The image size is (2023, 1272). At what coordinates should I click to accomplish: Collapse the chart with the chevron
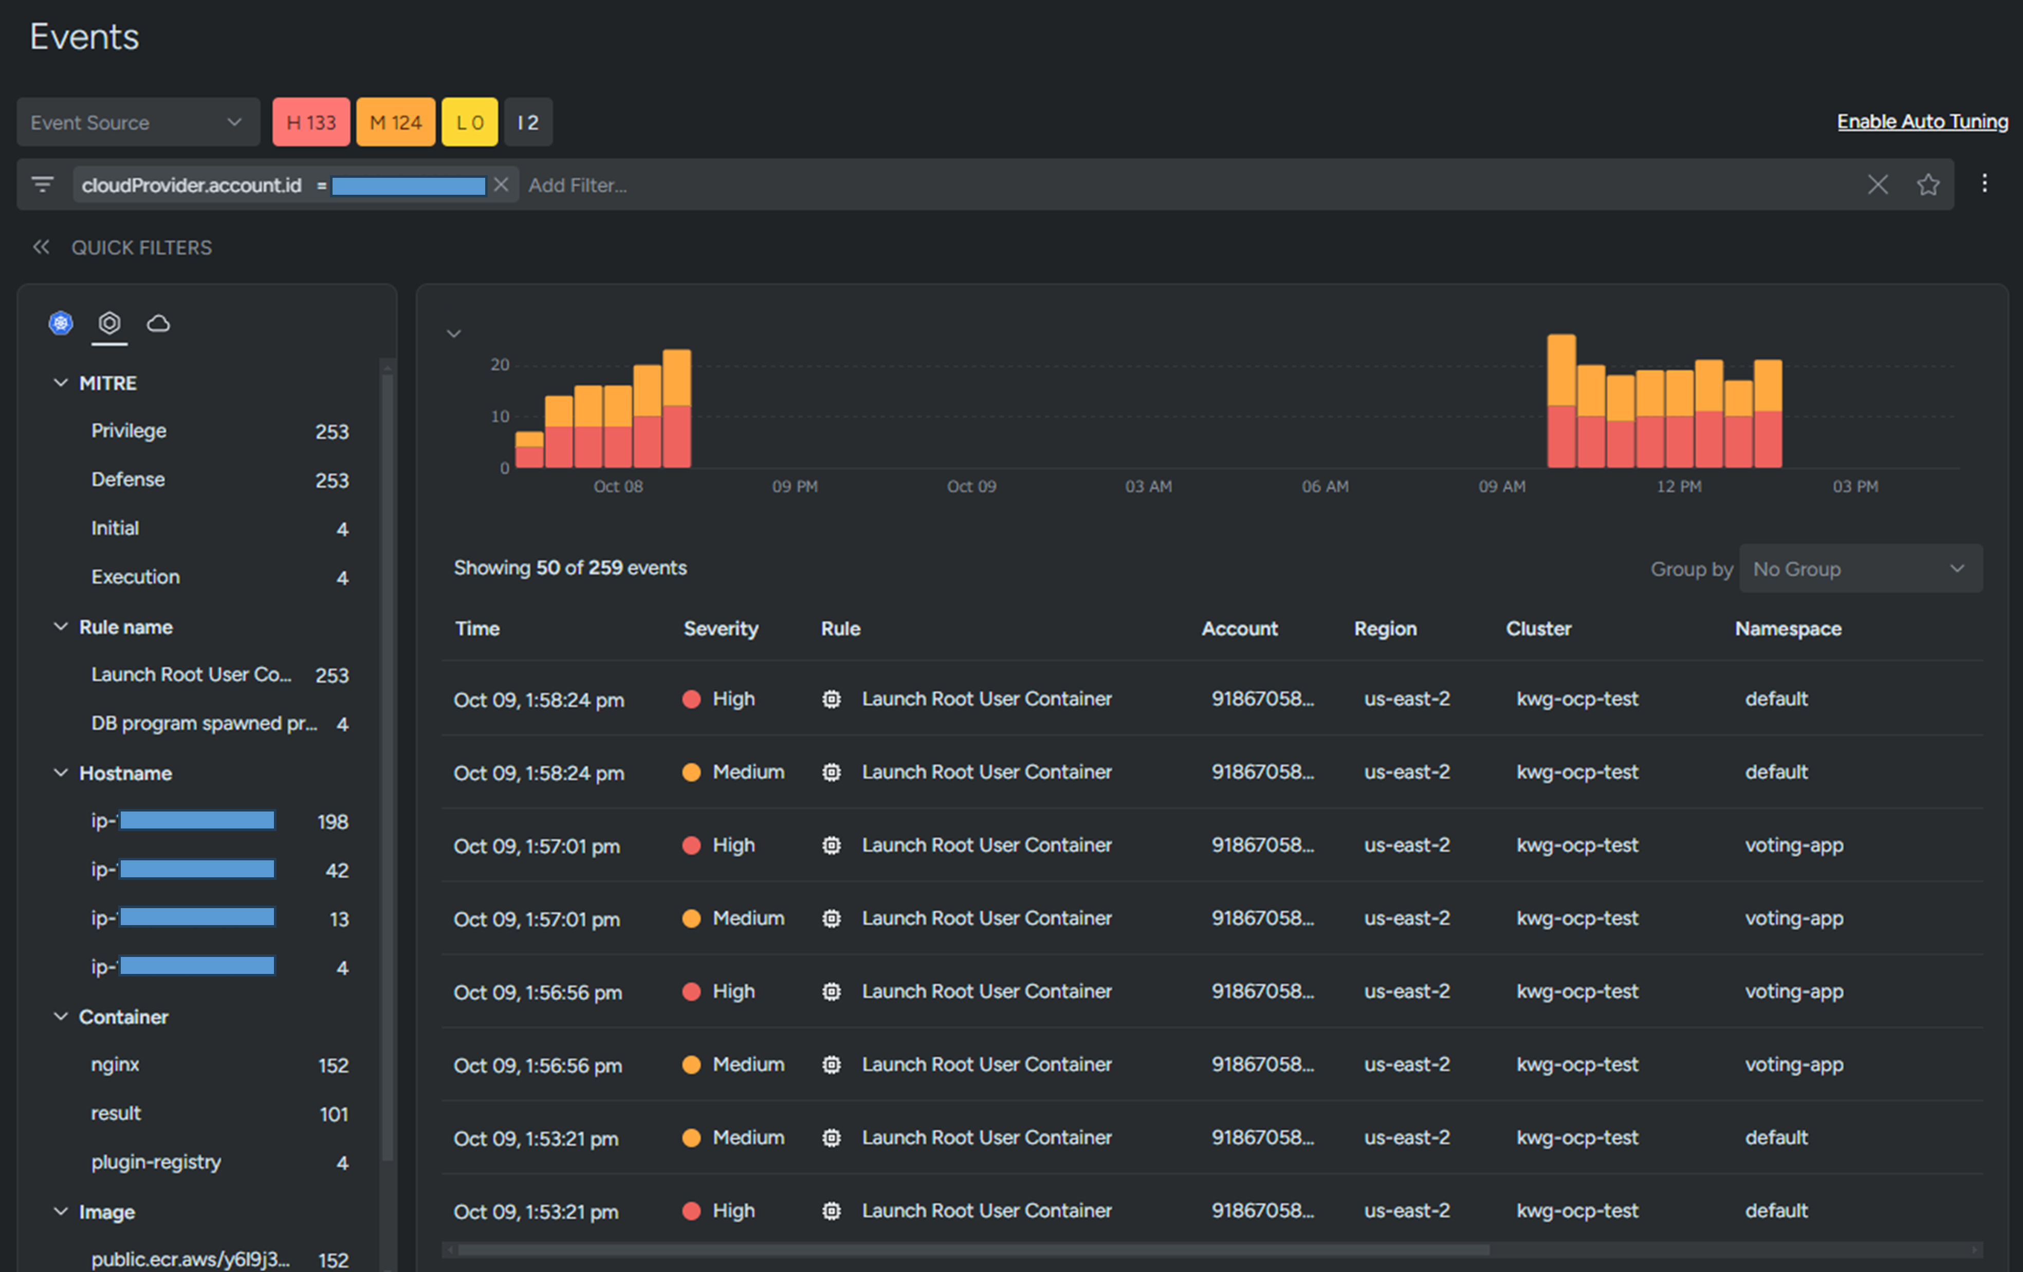click(454, 334)
